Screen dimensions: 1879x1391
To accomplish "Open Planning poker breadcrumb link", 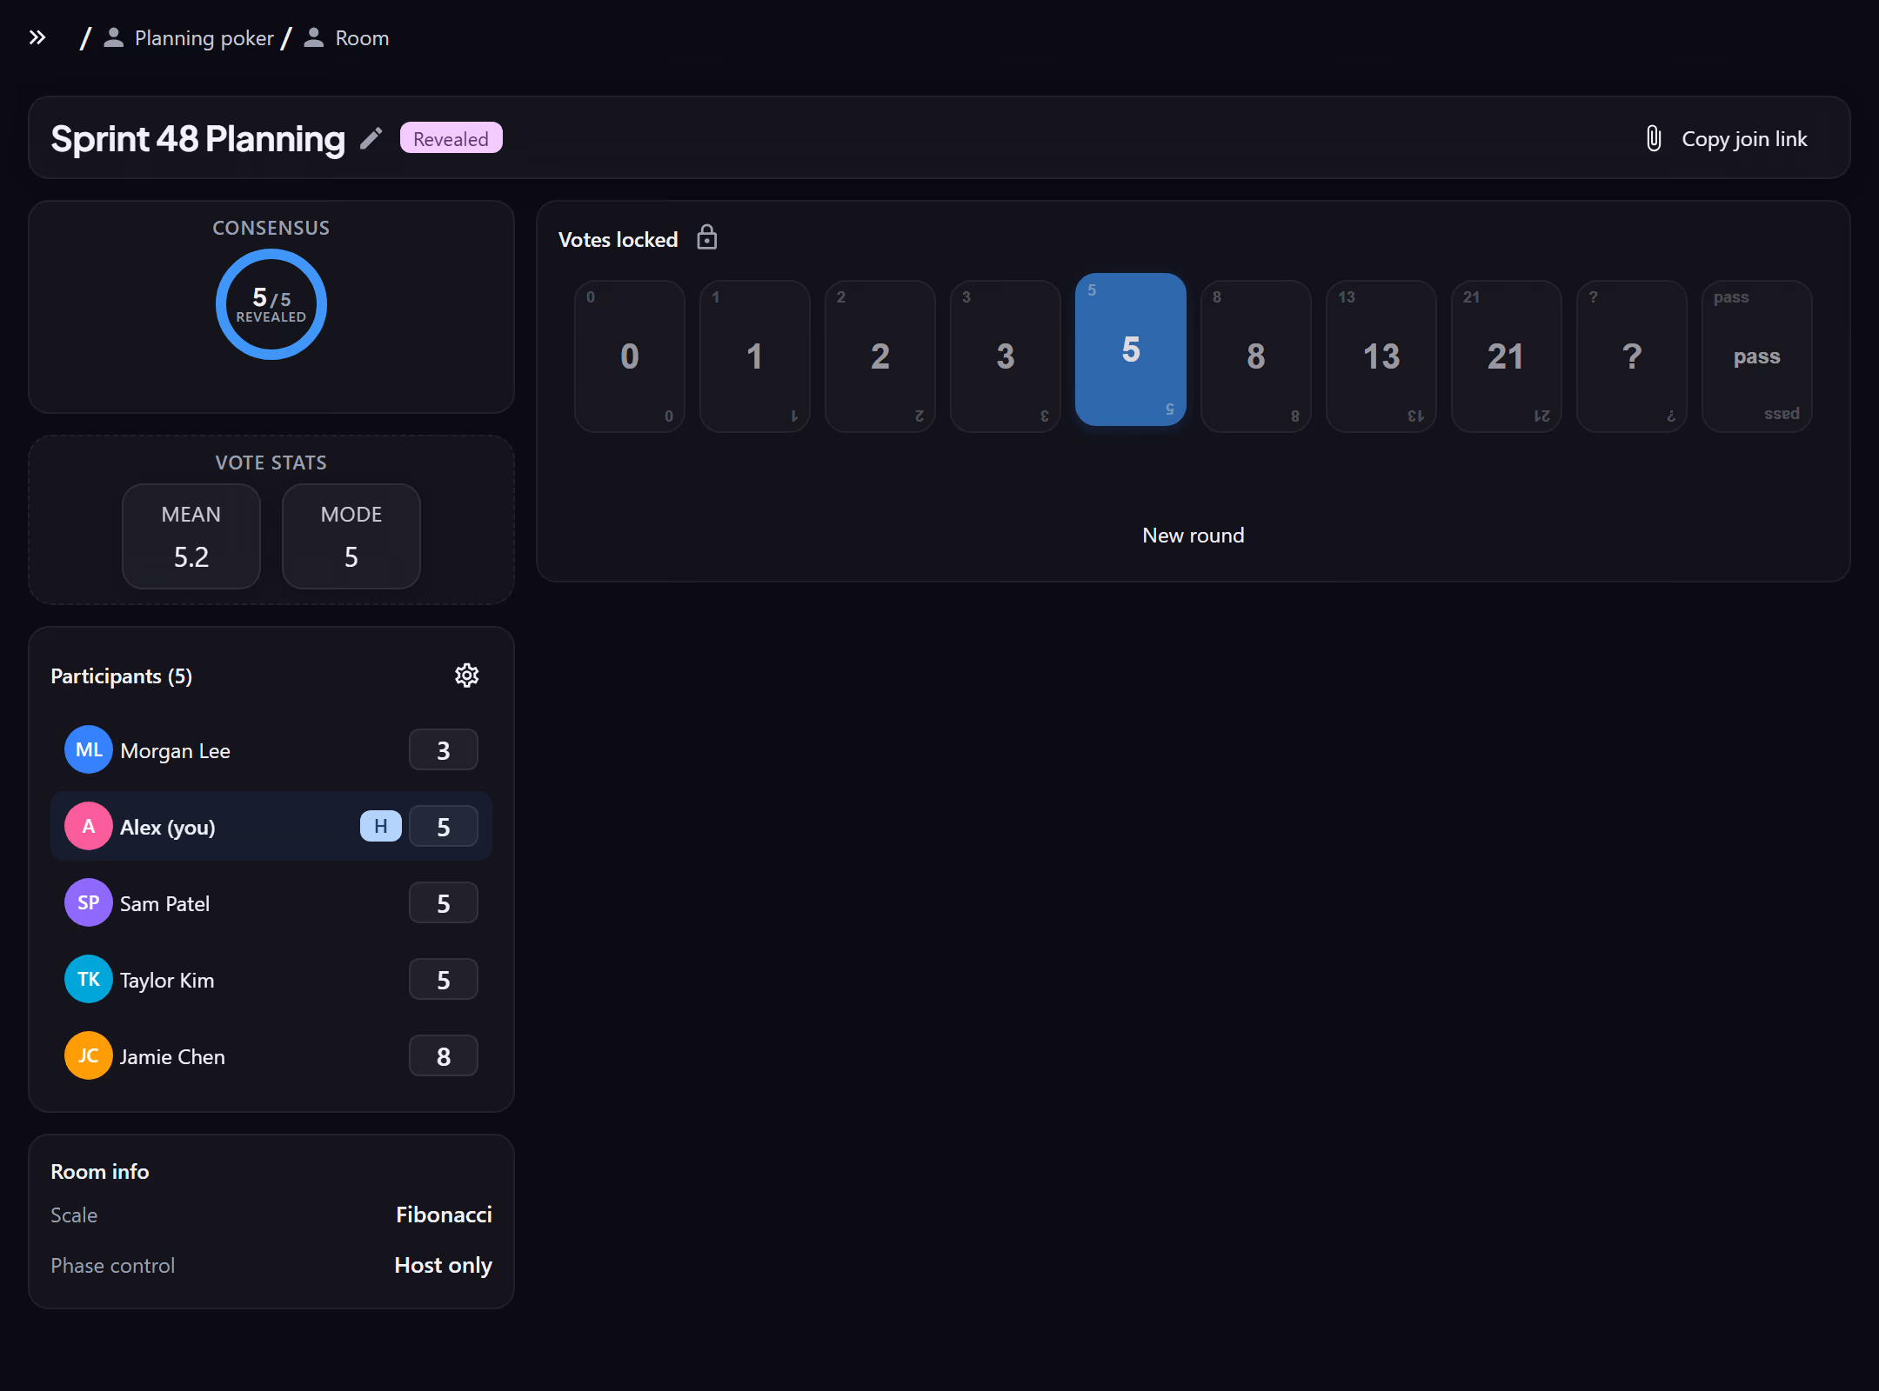I will click(204, 38).
